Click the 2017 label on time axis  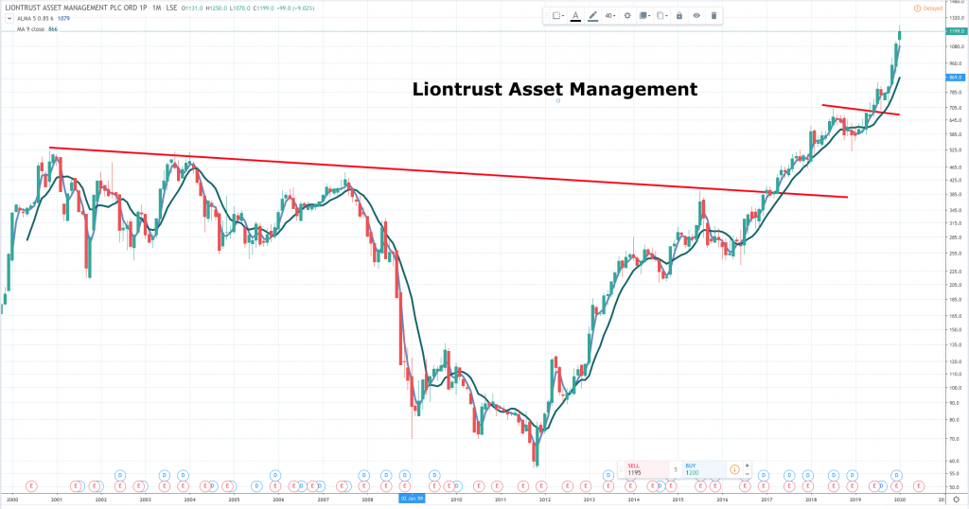(766, 500)
